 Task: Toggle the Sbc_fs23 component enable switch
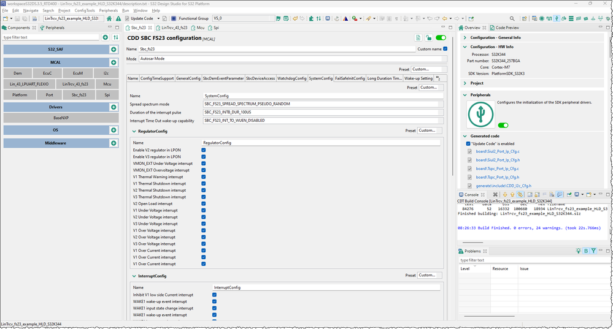coord(441,38)
